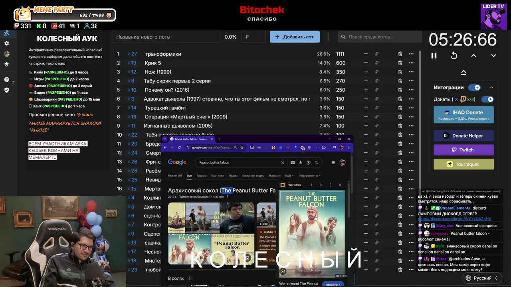The width and height of the screenshot is (511, 287).
Task: Go back in the Chrome window
Action: click(165, 147)
